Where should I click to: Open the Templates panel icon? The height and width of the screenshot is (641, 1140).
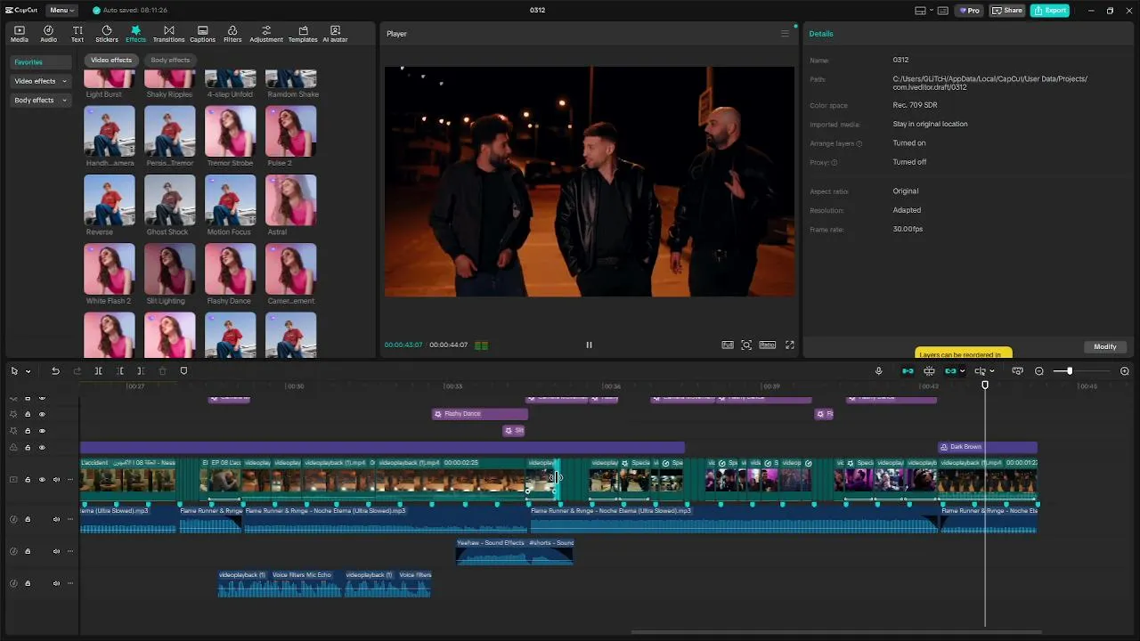click(x=303, y=34)
